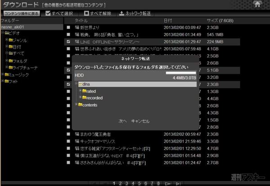Image resolution: width=270 pixels, height=186 pixels.
Task: Click すべて解除 to deselect all
Action: tap(98, 14)
